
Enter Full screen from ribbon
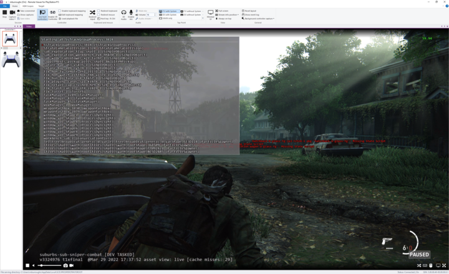(222, 11)
